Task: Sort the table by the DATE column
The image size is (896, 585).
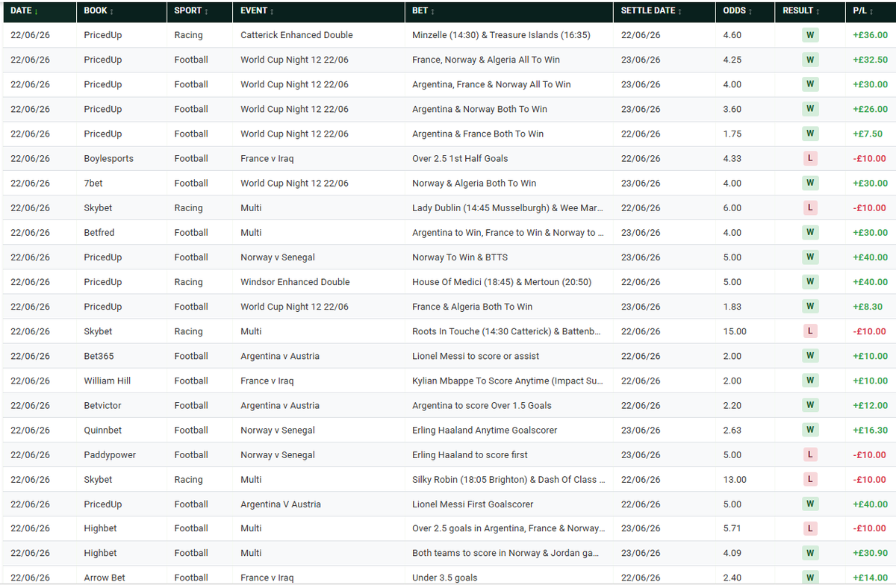Action: click(25, 11)
